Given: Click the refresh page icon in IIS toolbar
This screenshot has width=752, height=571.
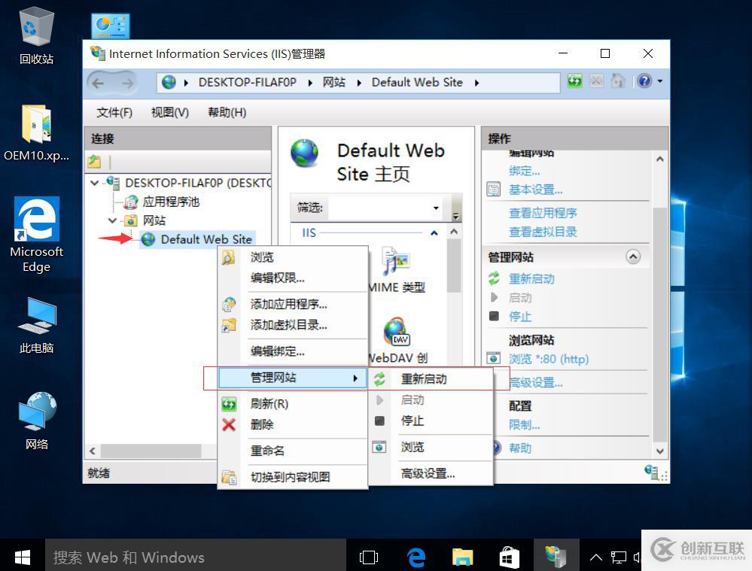Looking at the screenshot, I should tap(574, 80).
